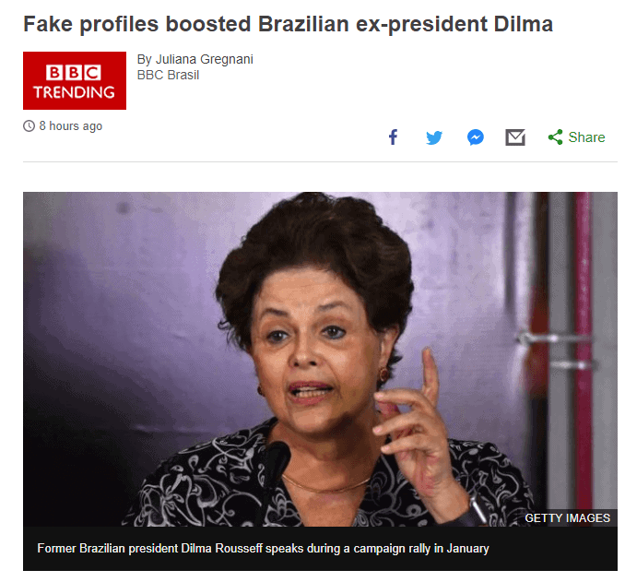Tweet the article using the Twitter bird icon
This screenshot has width=625, height=582.
[x=434, y=137]
